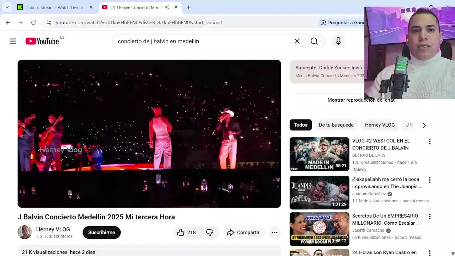Click page scrollbar down arrow
455x256 pixels.
[453, 253]
